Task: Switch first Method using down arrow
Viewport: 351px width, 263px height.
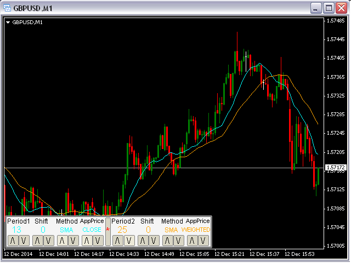Action: pos(72,240)
